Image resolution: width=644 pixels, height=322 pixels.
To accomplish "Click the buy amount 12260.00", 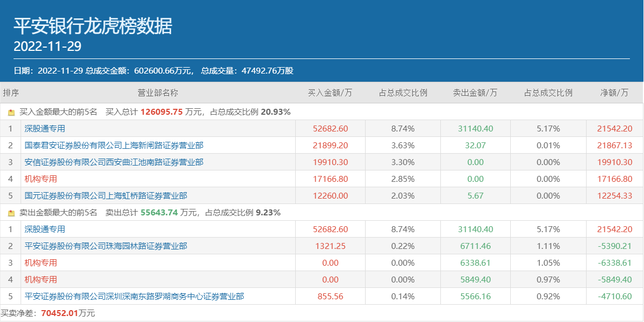I will [x=330, y=196].
